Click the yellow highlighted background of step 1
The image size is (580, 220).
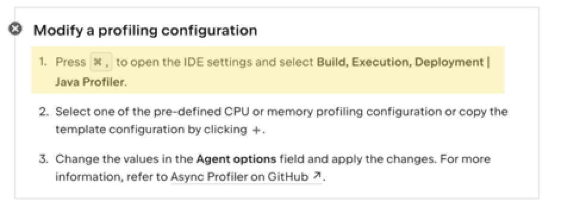pyautogui.click(x=268, y=70)
